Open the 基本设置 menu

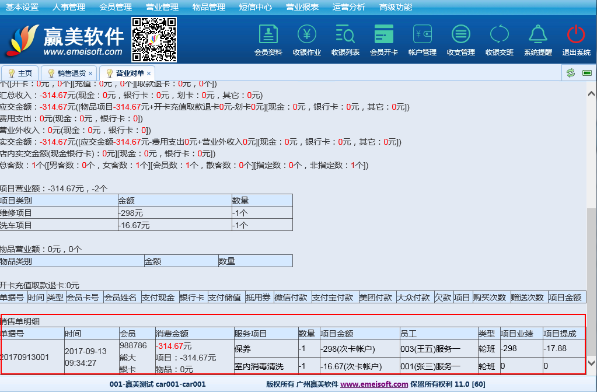(x=22, y=7)
